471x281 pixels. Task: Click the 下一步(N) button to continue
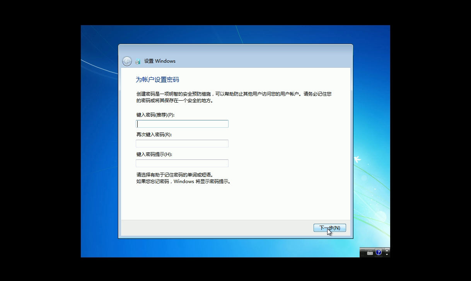pos(330,228)
